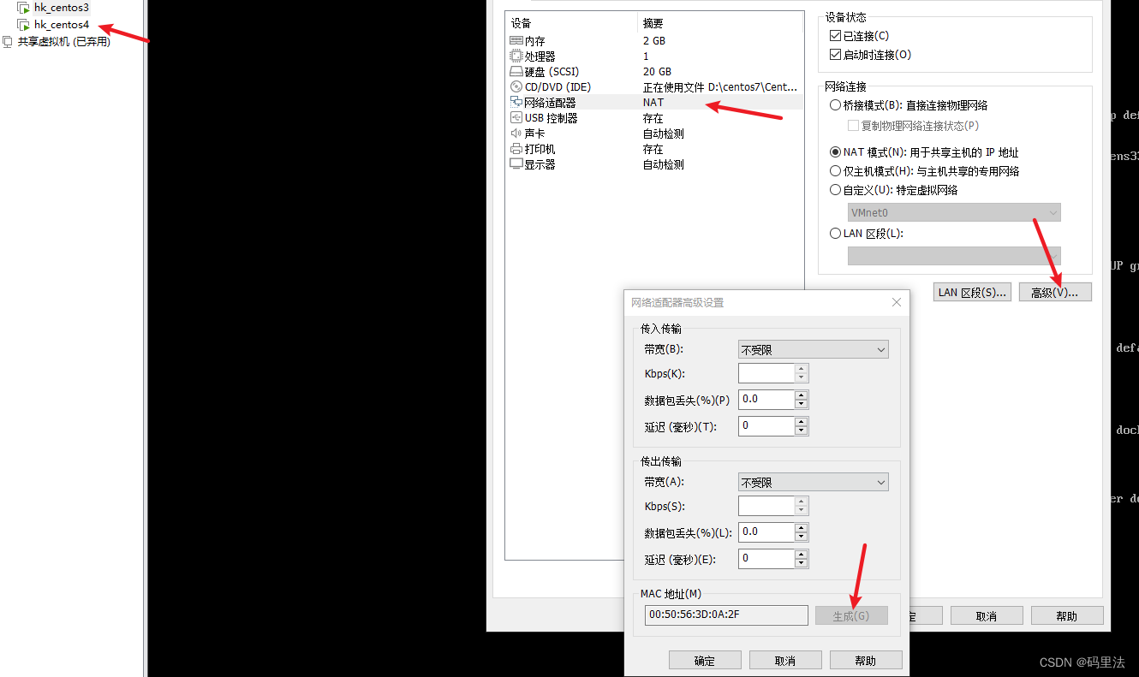1139x677 pixels.
Task: Click the outgoing Kbps(S) input field
Action: pyautogui.click(x=766, y=506)
